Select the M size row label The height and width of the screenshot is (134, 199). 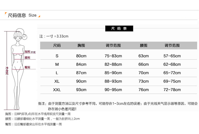pos(57,64)
